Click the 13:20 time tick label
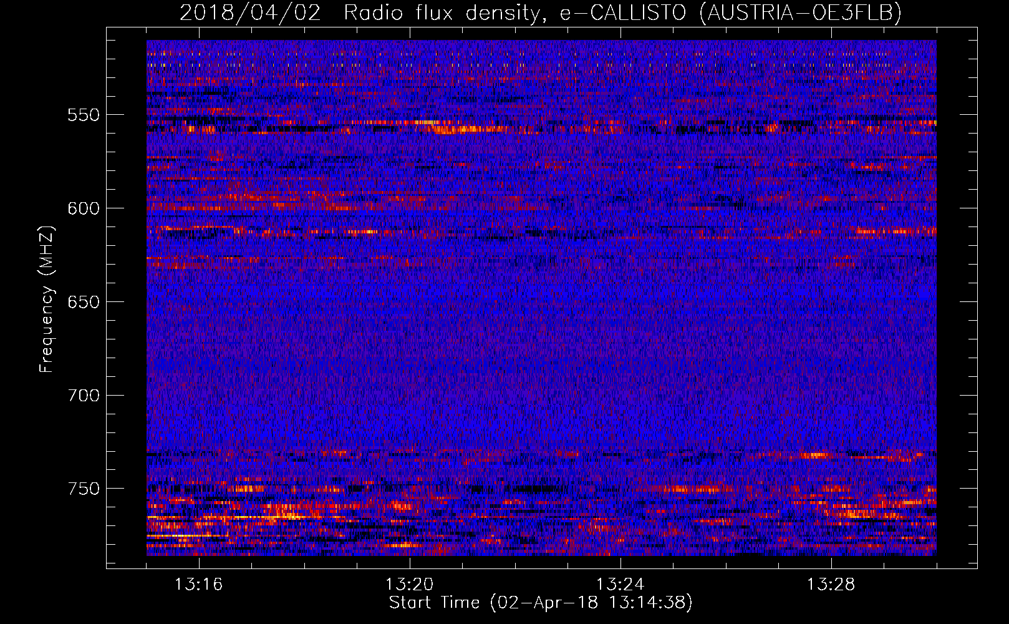1009x624 pixels. click(409, 585)
